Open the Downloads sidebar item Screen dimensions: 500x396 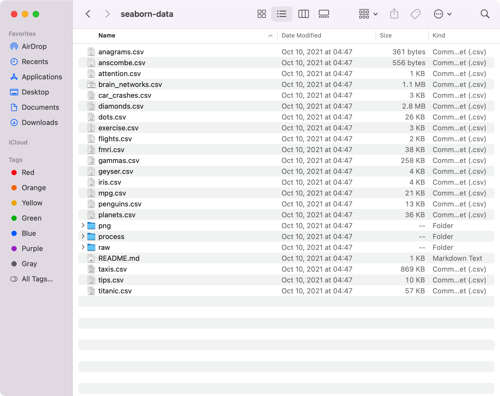click(40, 122)
